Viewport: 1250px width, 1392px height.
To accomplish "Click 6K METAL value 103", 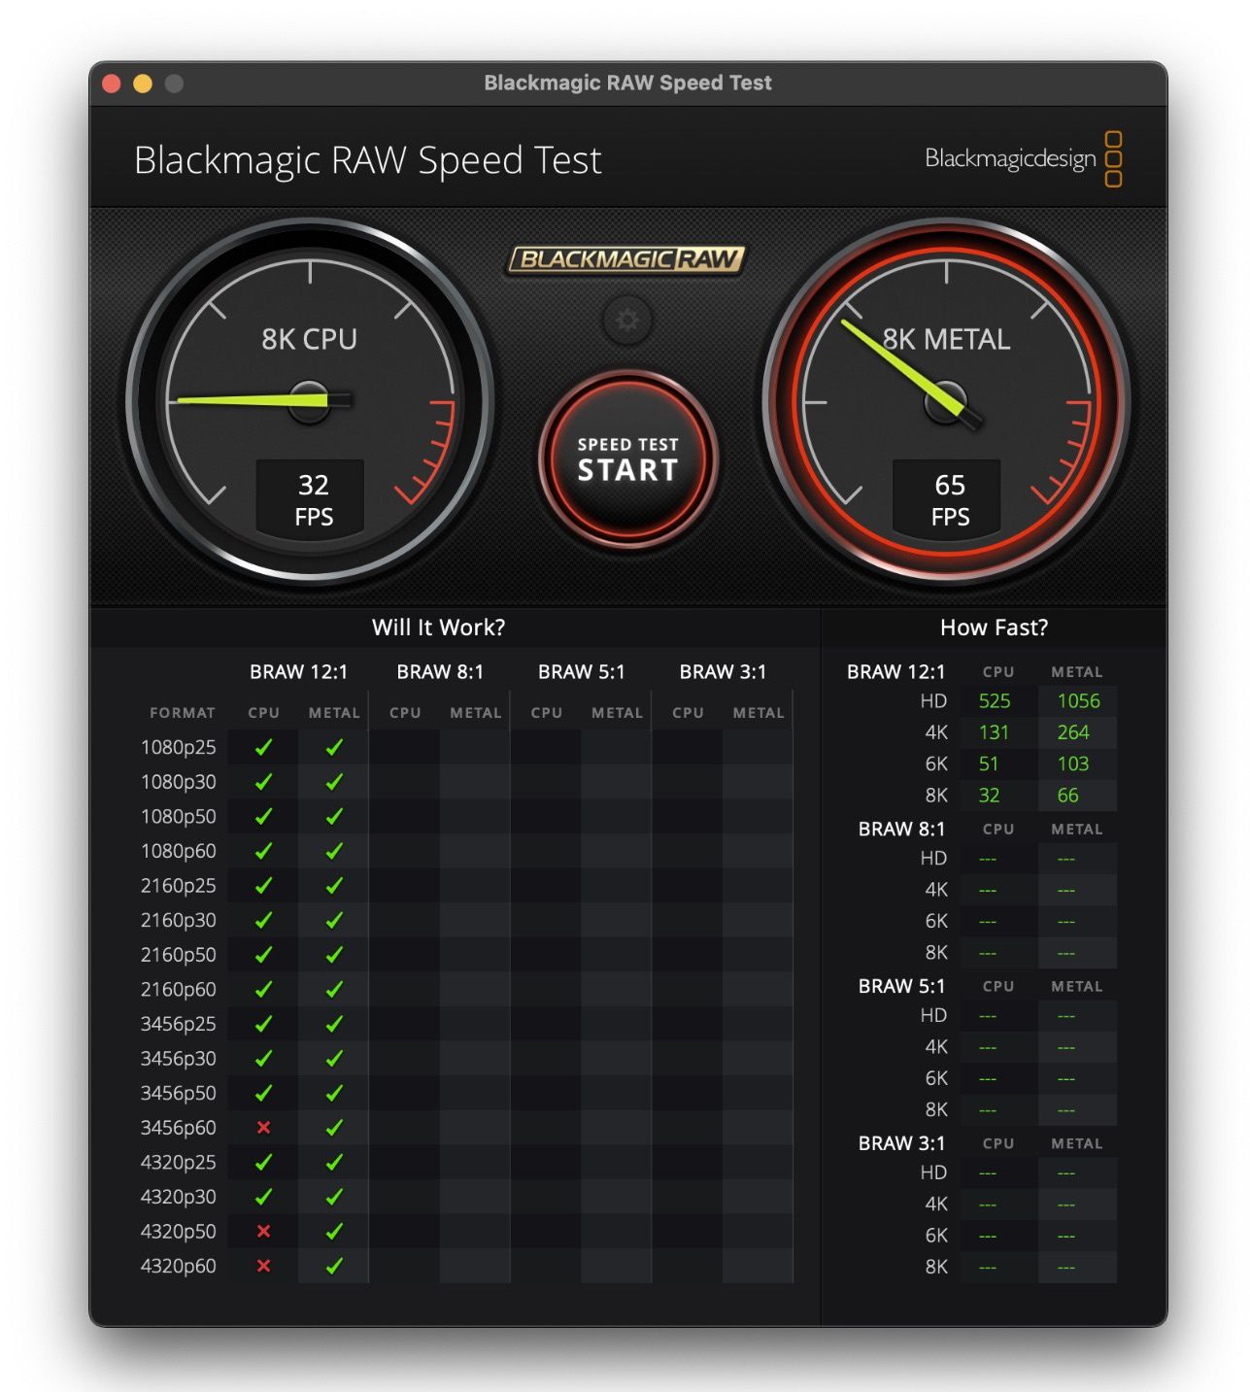I will coord(1073,764).
